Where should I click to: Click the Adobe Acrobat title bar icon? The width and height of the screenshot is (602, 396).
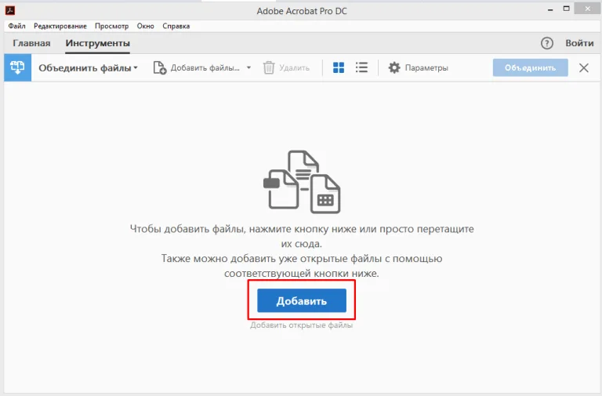coord(10,10)
